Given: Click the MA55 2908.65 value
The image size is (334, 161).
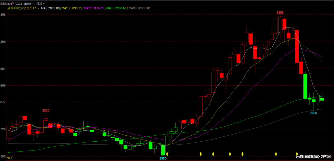Looking at the screenshot, I should click(116, 8).
